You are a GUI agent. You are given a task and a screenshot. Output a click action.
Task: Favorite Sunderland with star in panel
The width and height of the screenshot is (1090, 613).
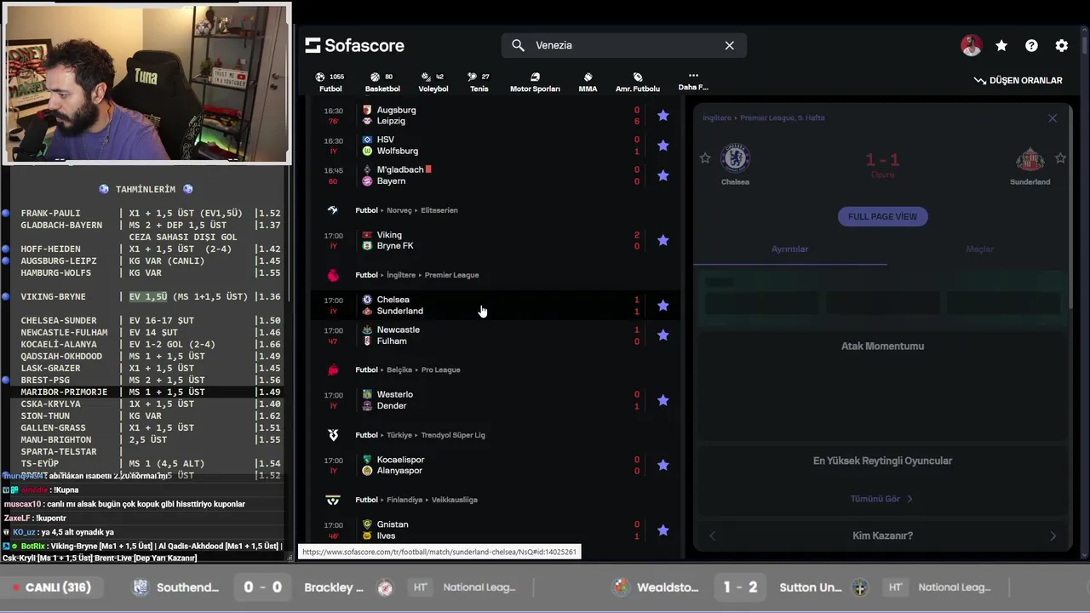tap(1060, 158)
